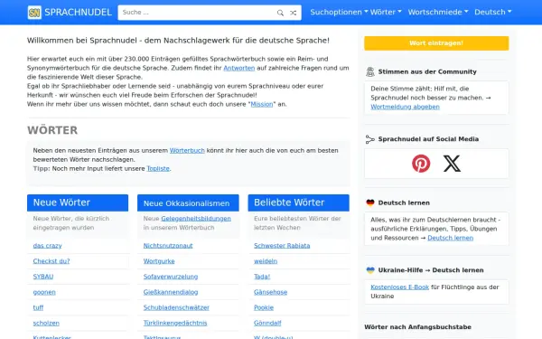
Task: Open the Deutsch language dropdown
Action: [x=492, y=12]
